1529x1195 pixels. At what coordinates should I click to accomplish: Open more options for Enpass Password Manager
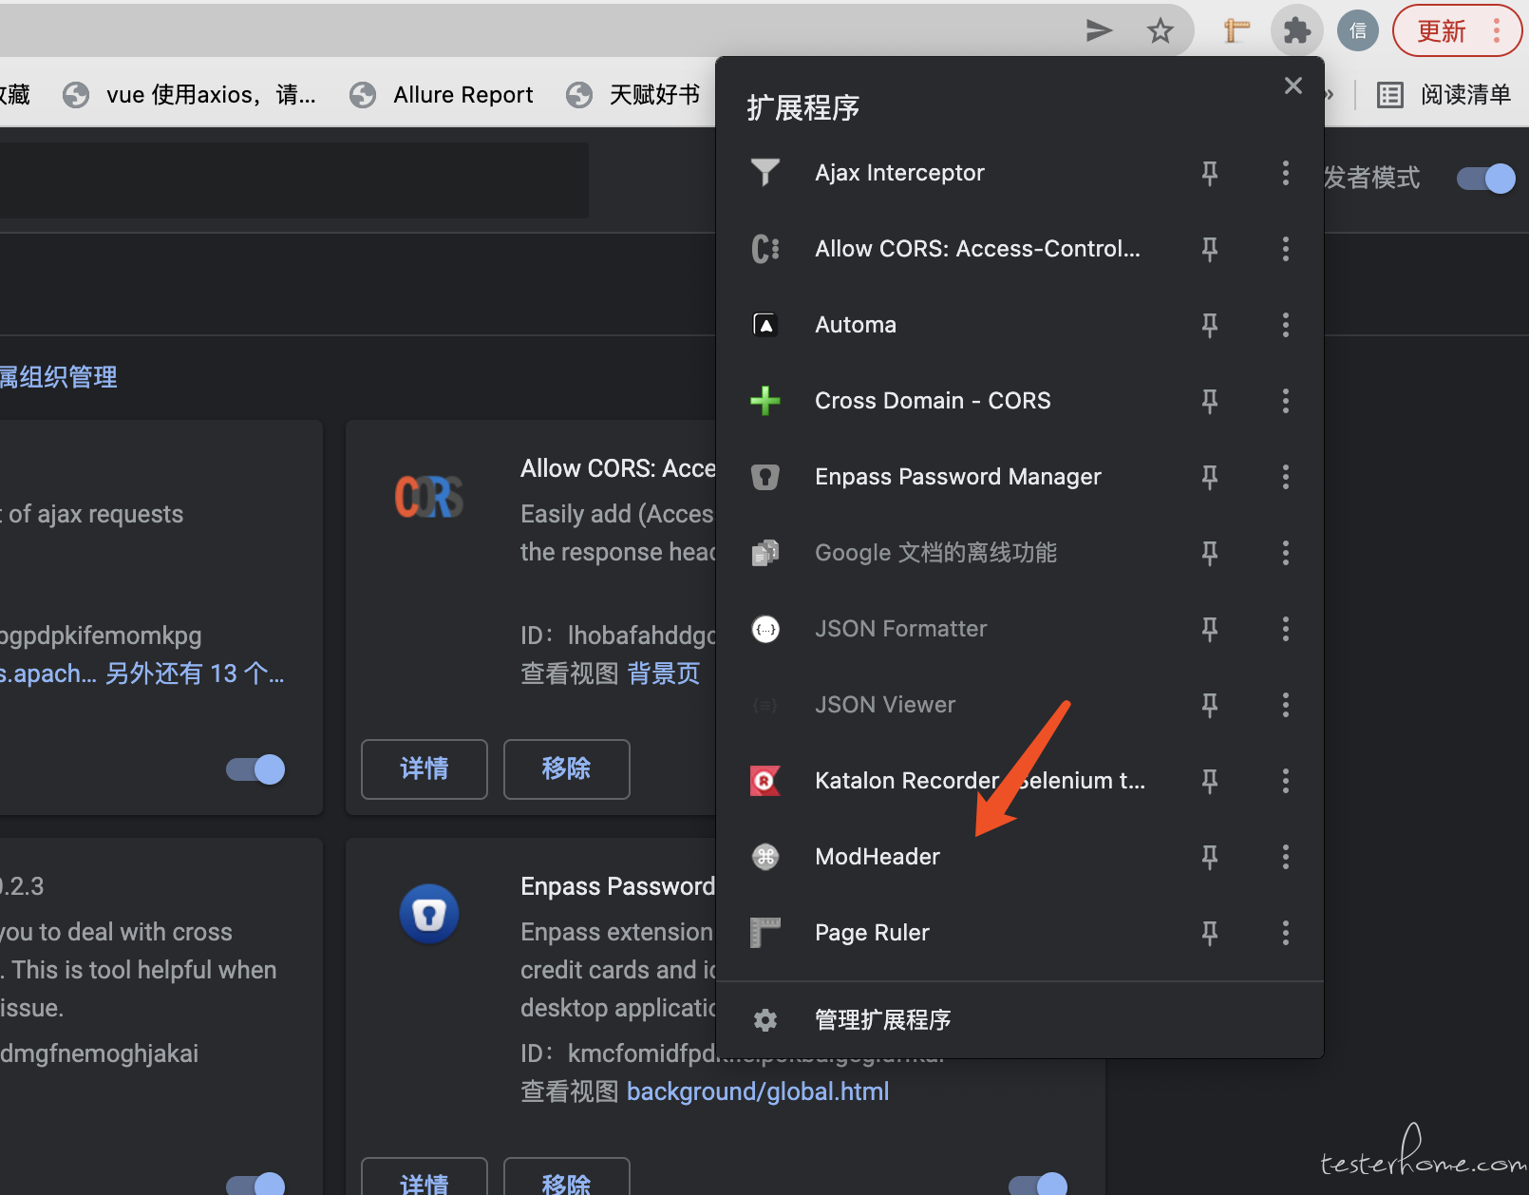tap(1286, 477)
